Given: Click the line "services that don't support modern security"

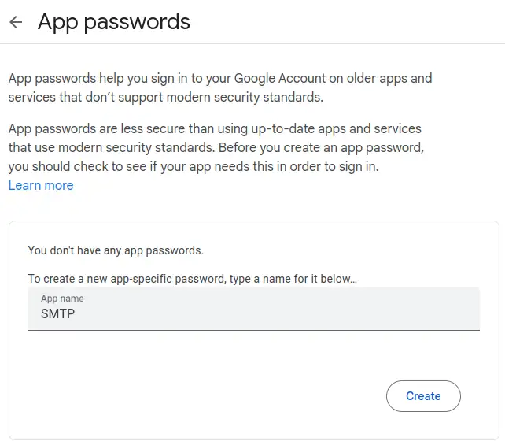Looking at the screenshot, I should pos(165,97).
